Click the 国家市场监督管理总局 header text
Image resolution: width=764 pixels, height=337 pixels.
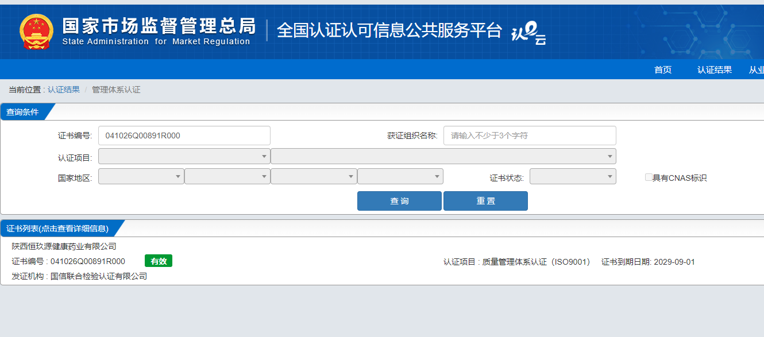(x=159, y=26)
